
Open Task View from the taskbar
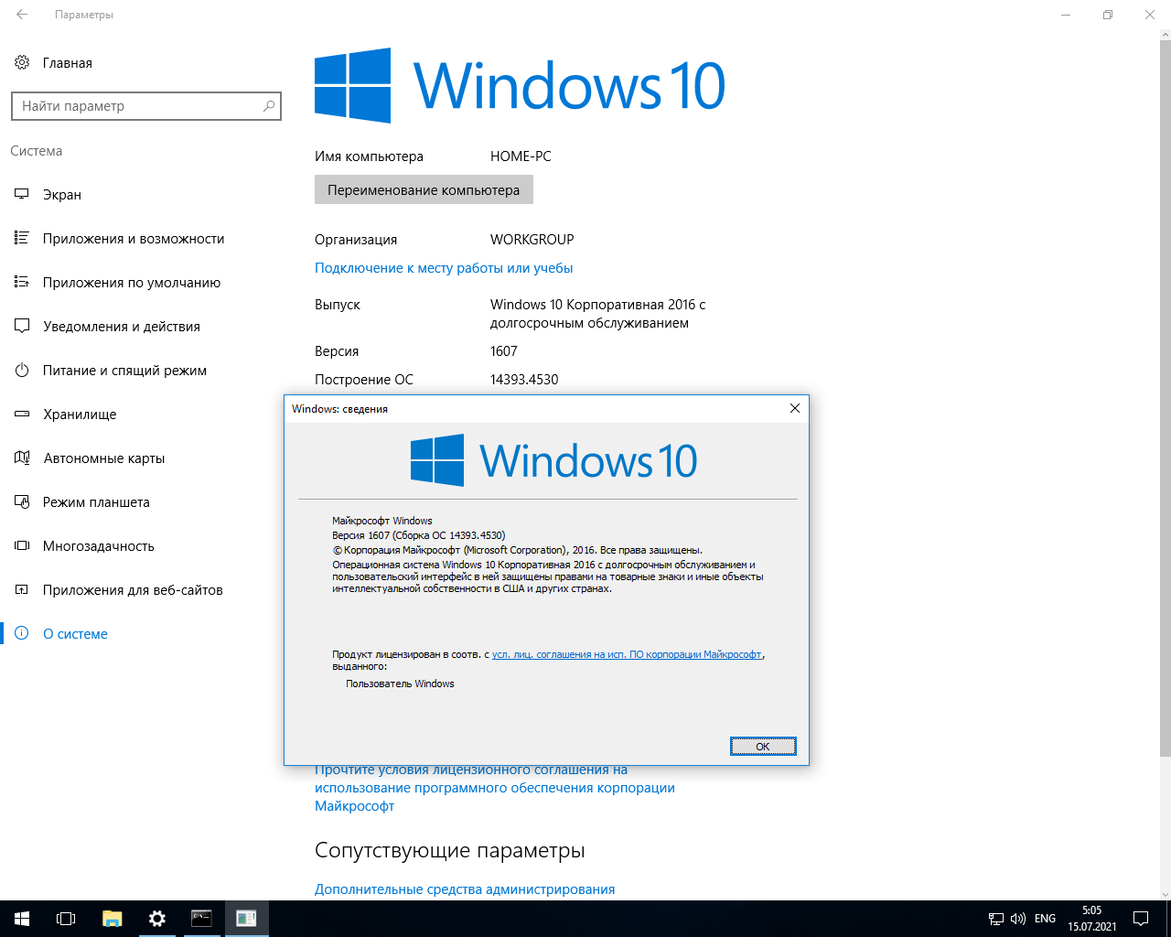tap(66, 919)
